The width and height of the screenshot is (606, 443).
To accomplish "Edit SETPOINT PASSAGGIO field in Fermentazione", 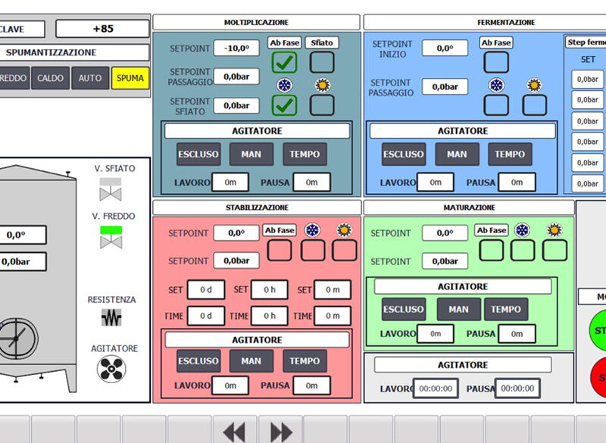I will [x=445, y=87].
